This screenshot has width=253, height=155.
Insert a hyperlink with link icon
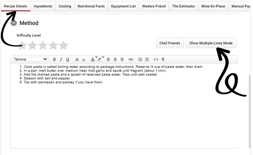(x=131, y=59)
